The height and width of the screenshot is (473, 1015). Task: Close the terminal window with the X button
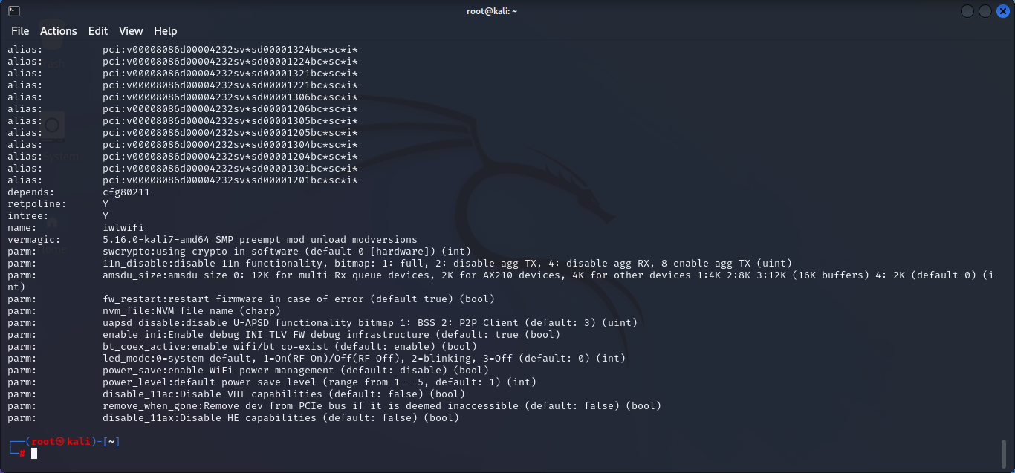click(1002, 11)
